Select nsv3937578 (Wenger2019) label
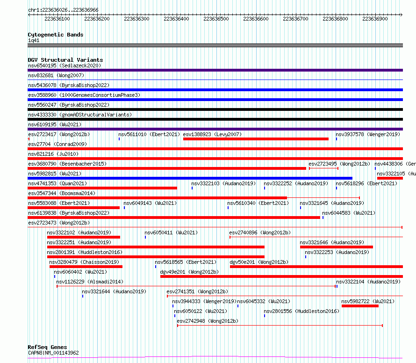The width and height of the screenshot is (416, 363). [368, 134]
